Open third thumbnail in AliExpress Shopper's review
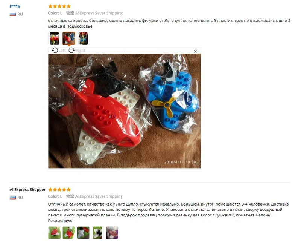The width and height of the screenshot is (301, 241). tap(83, 233)
